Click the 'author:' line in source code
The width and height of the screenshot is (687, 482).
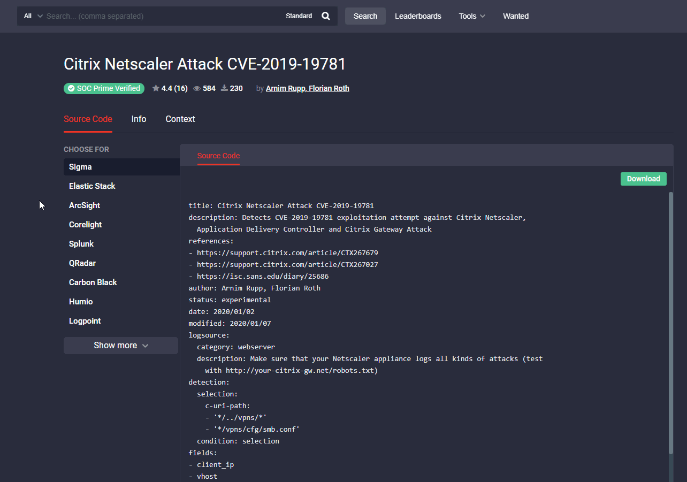coord(254,288)
